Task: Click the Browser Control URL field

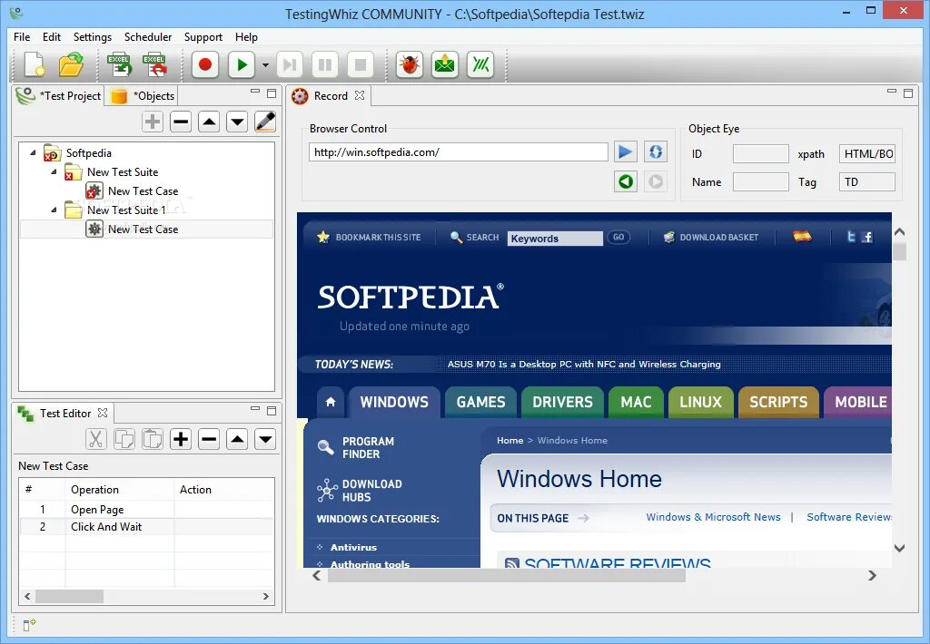Action: (x=458, y=152)
